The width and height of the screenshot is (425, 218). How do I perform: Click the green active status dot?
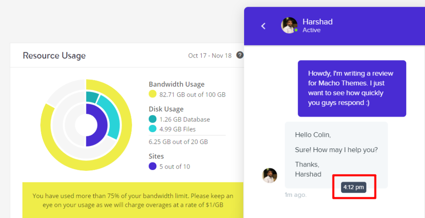coord(296,30)
